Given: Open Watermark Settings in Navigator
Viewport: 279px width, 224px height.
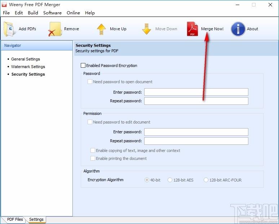Looking at the screenshot, I should [28, 67].
